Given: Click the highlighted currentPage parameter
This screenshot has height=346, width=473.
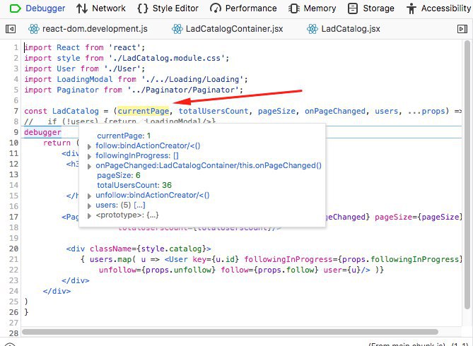Looking at the screenshot, I should point(144,112).
